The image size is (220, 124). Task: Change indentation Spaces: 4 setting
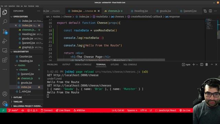point(132,111)
